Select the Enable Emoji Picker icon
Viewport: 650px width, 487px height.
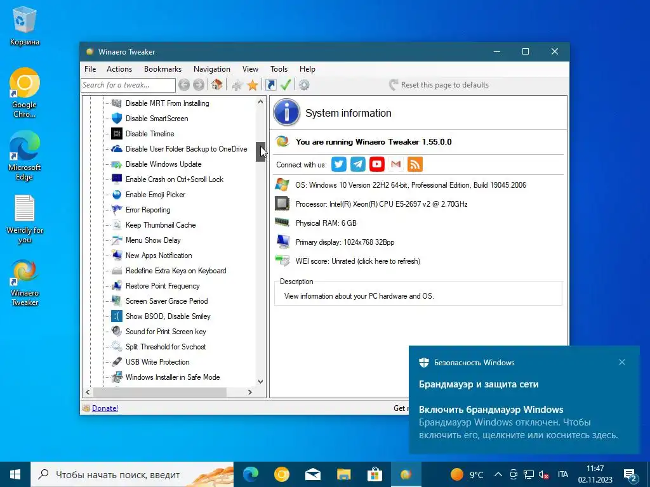click(117, 195)
